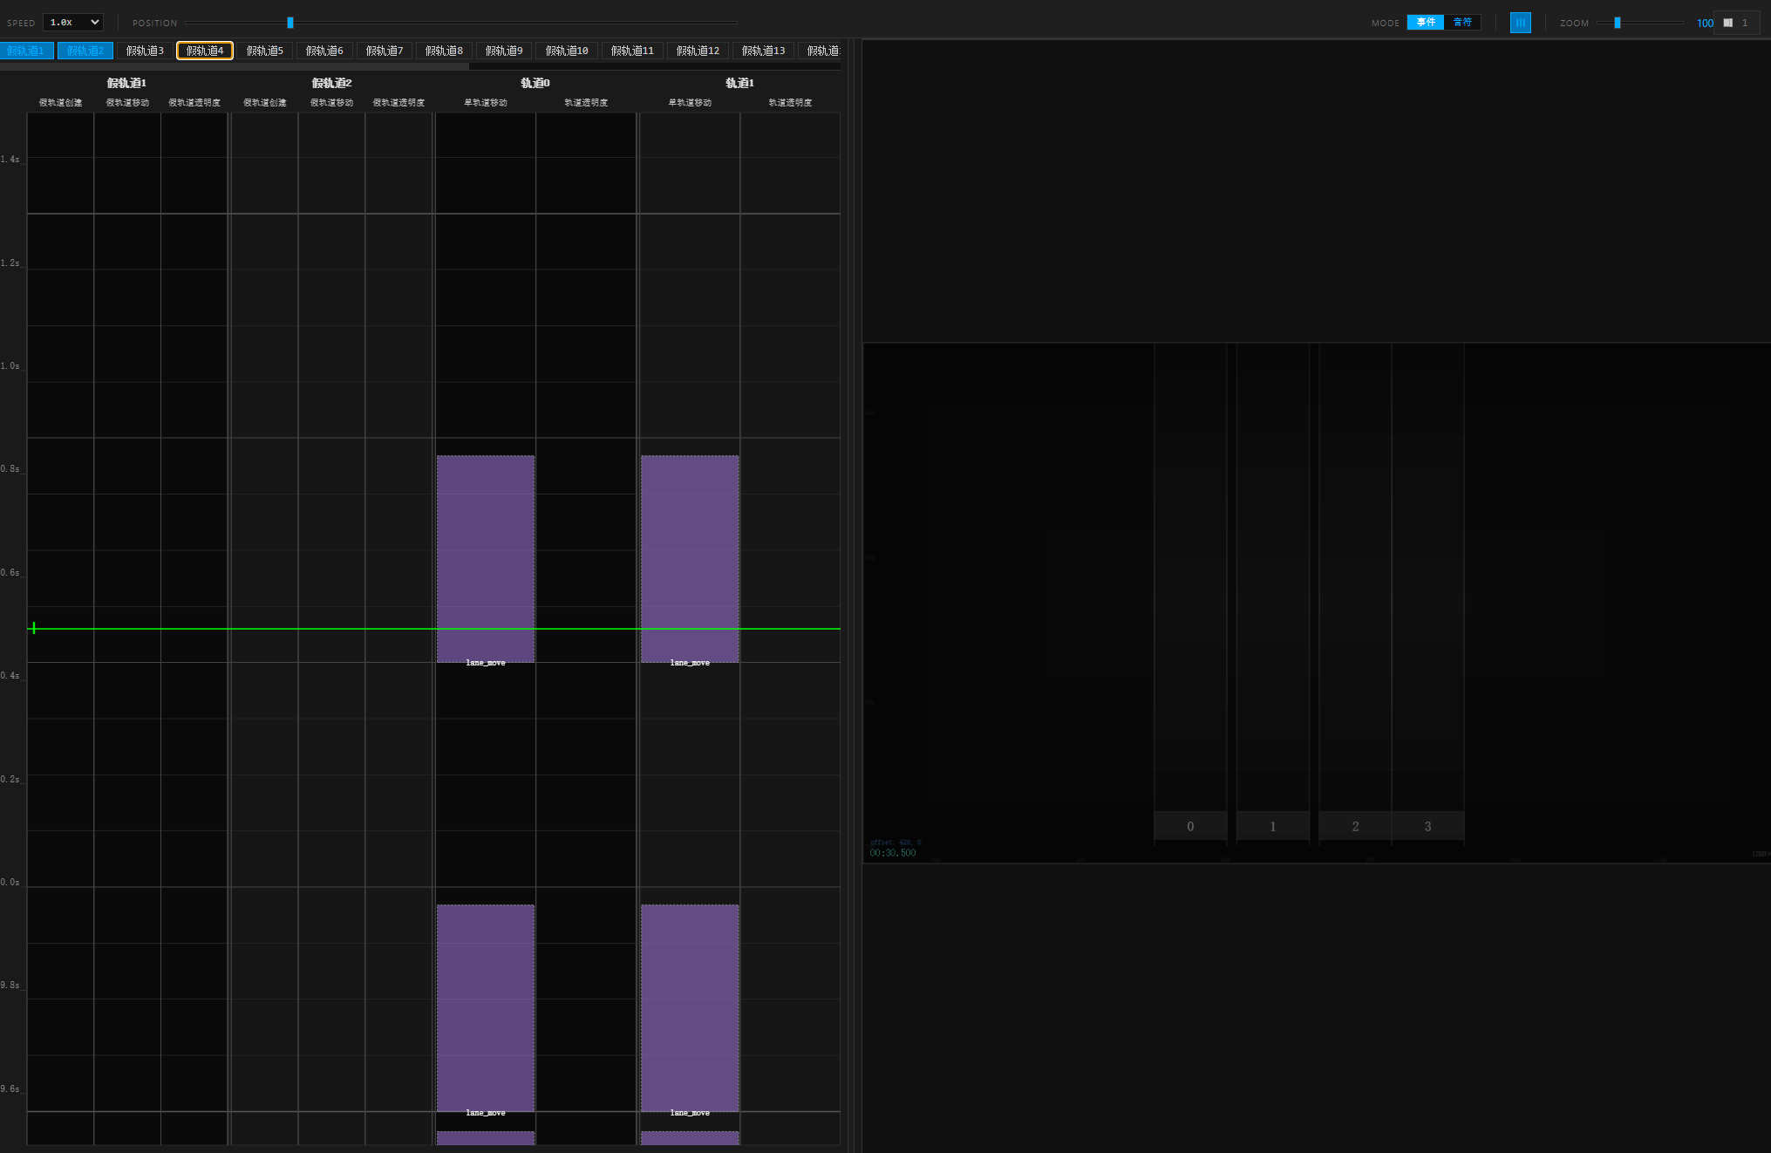Select the 假轨道3 tab
Viewport: 1771px width, 1153px height.
pos(145,51)
